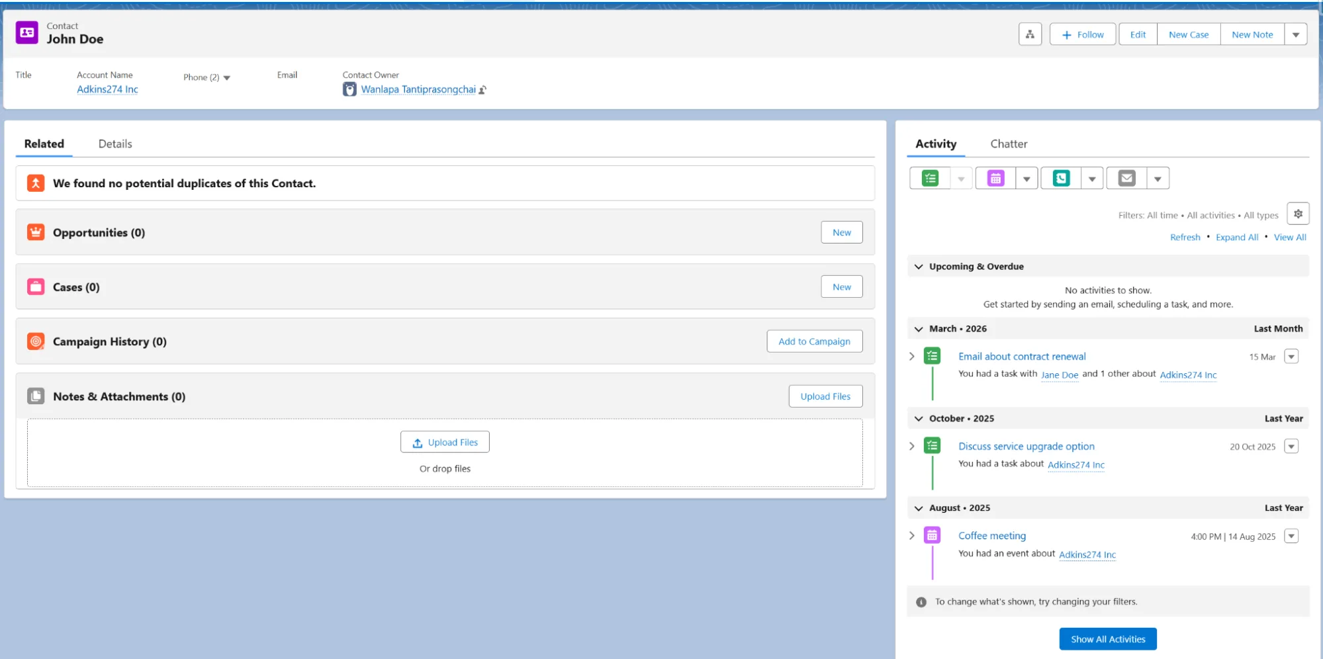Switch to the Details tab

pos(115,144)
